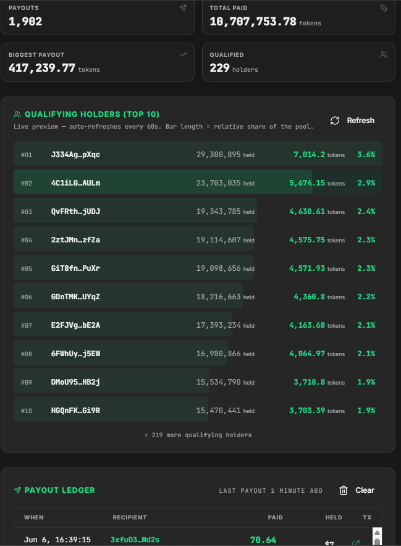The height and width of the screenshot is (546, 401).
Task: Click the 70.64 paid amount in ledger
Action: pyautogui.click(x=263, y=540)
